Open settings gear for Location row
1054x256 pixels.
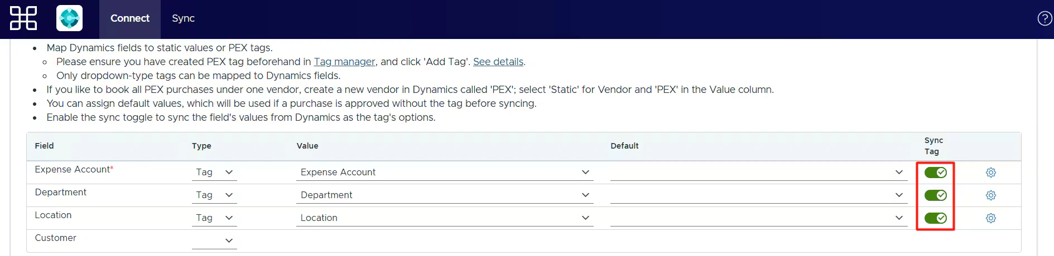pyautogui.click(x=990, y=218)
